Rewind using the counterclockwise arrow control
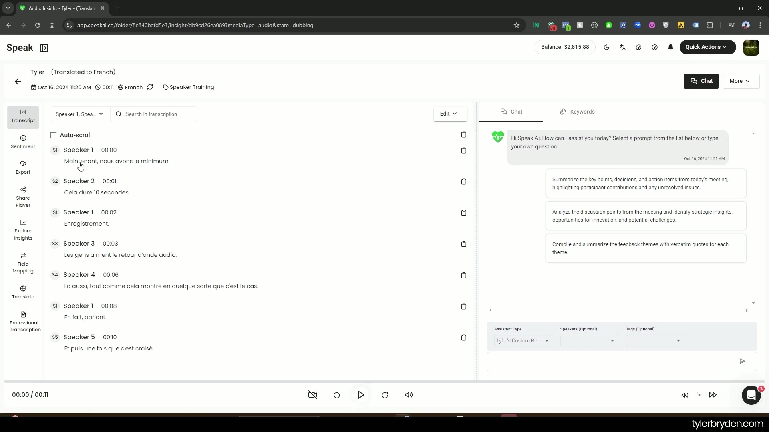 point(337,395)
